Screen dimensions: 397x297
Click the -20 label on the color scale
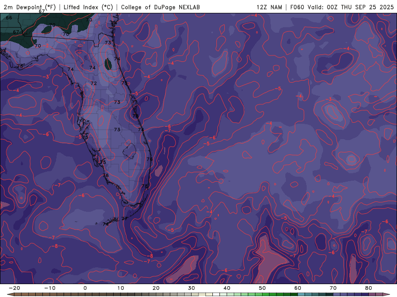pos(14,288)
